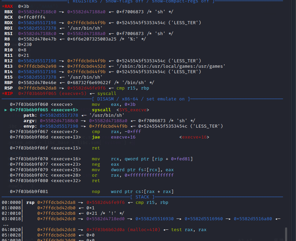The width and height of the screenshot is (296, 241).
Task: Click the RDI address 0x5582d5517378
Action: (37, 28)
